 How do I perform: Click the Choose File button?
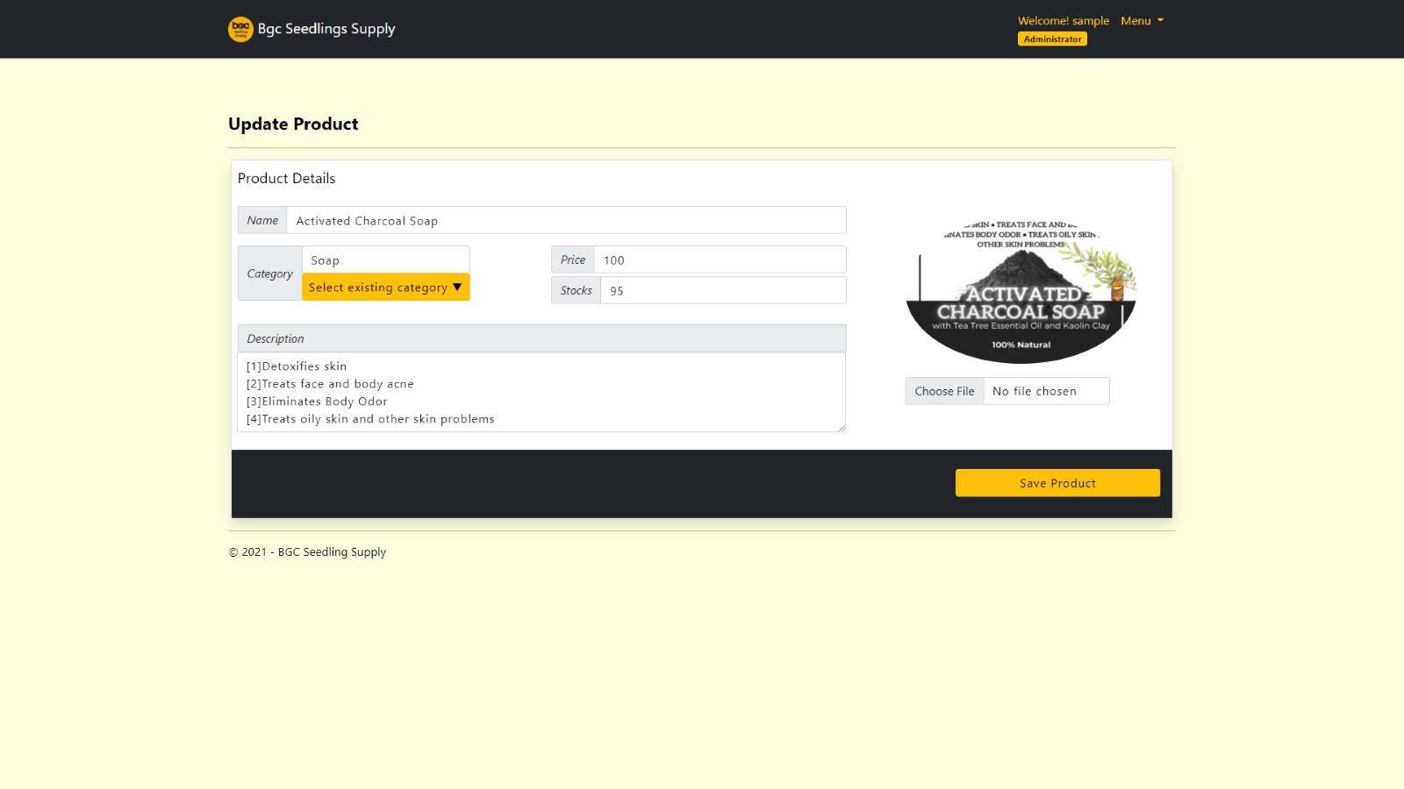coord(944,391)
